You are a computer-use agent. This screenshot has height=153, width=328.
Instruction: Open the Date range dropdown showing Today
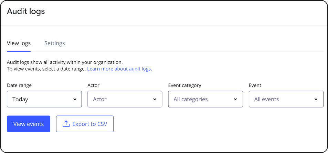click(x=44, y=99)
